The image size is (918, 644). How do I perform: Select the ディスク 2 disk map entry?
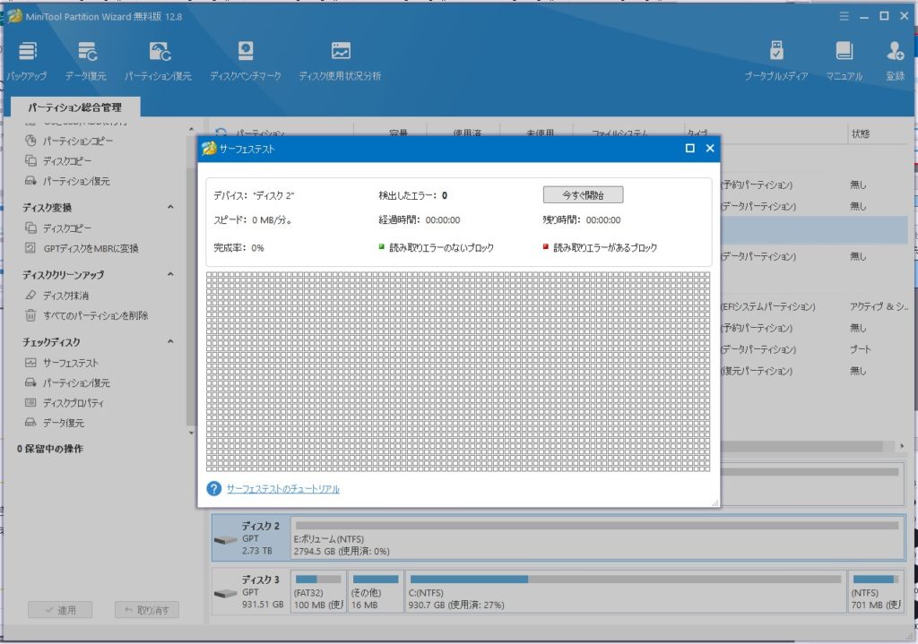pos(248,537)
